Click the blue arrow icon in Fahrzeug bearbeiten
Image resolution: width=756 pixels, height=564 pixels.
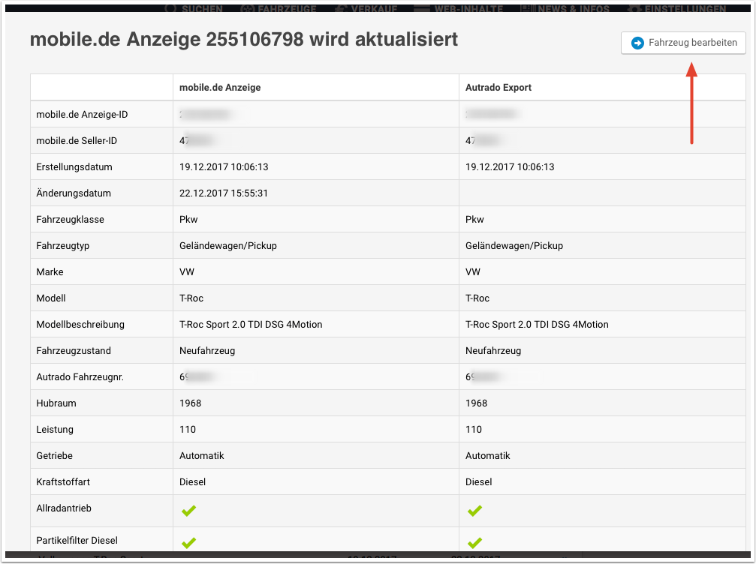(637, 43)
